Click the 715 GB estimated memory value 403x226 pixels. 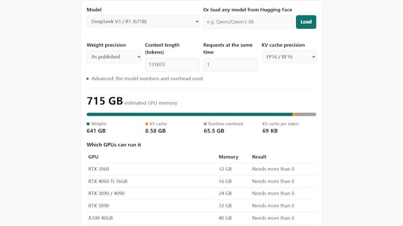(105, 101)
